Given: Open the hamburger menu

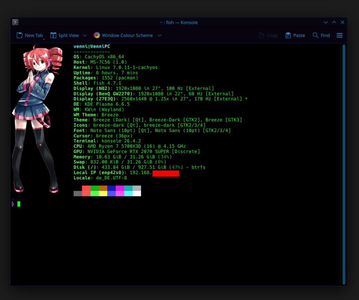Looking at the screenshot, I should pos(340,35).
